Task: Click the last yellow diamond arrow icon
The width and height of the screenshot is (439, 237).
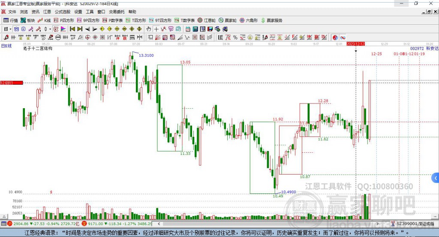Action: (x=139, y=29)
